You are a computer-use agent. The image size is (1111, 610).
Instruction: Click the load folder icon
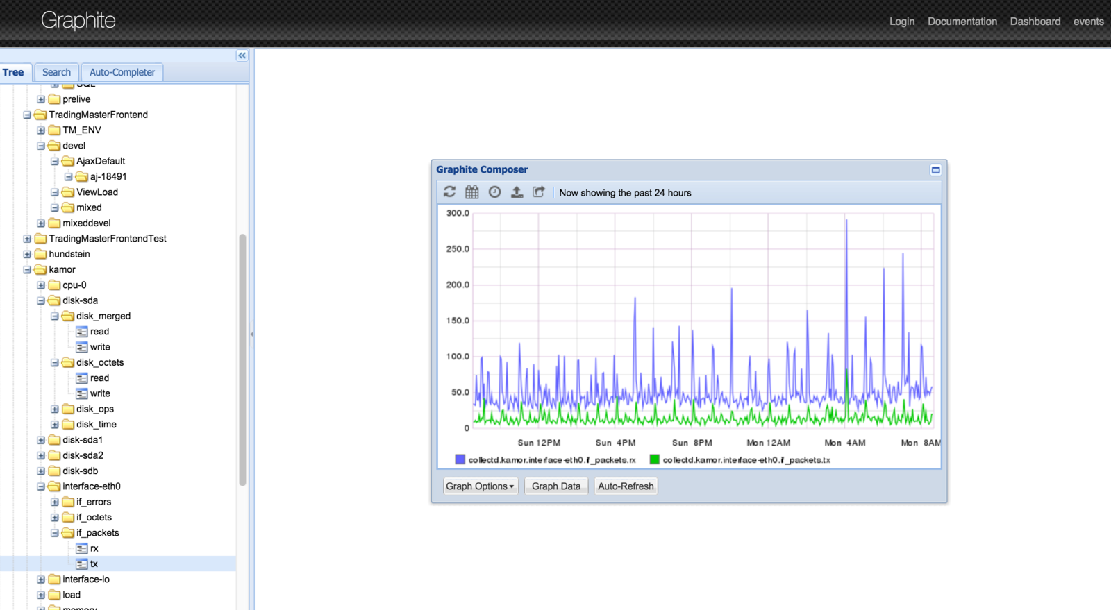[54, 595]
